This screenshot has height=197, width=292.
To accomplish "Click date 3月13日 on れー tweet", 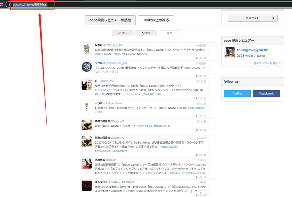I will pos(201,82).
